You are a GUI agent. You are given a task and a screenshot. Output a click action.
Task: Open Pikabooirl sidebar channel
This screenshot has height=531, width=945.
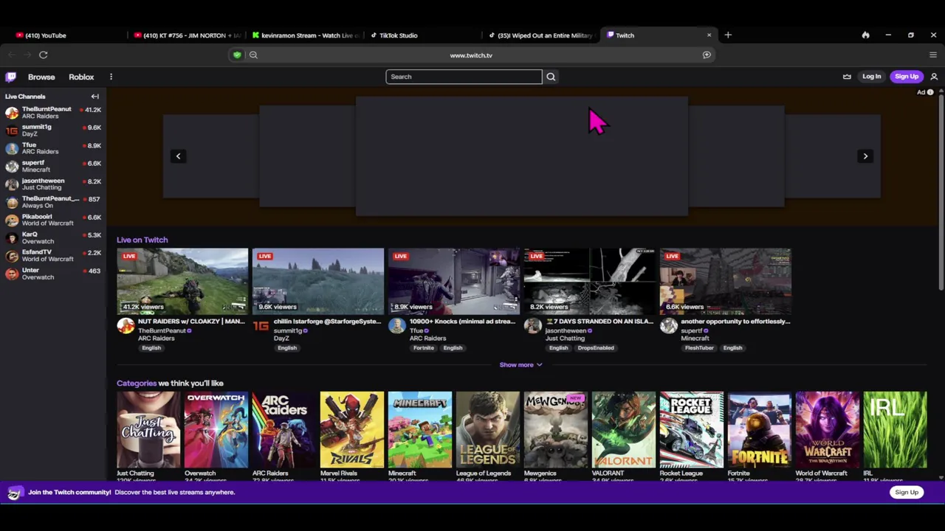pos(53,220)
